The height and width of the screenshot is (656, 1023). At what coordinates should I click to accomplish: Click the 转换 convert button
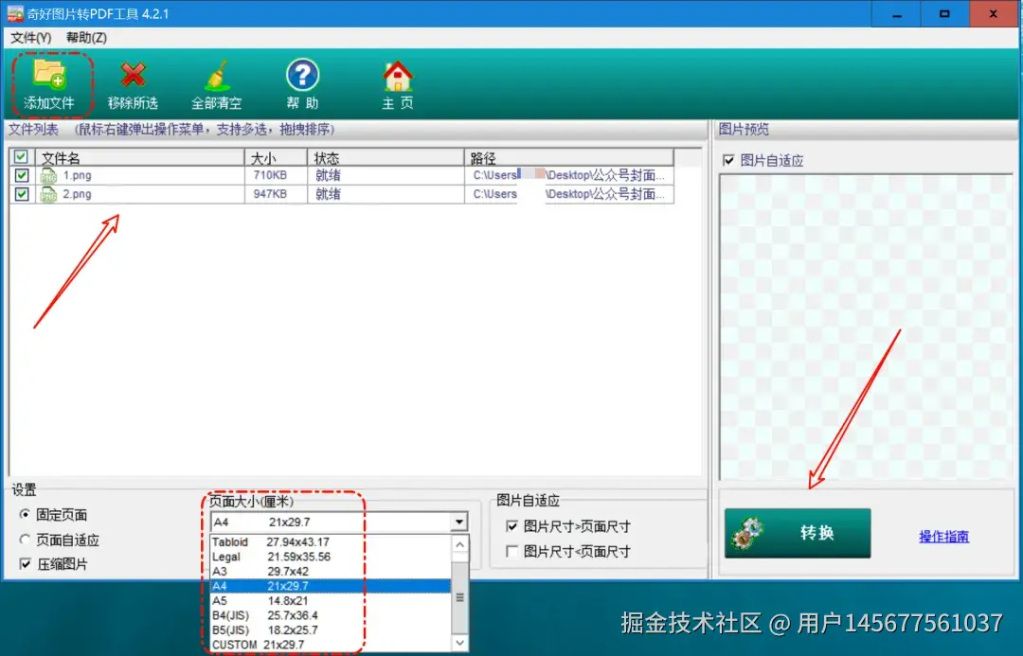click(x=798, y=533)
